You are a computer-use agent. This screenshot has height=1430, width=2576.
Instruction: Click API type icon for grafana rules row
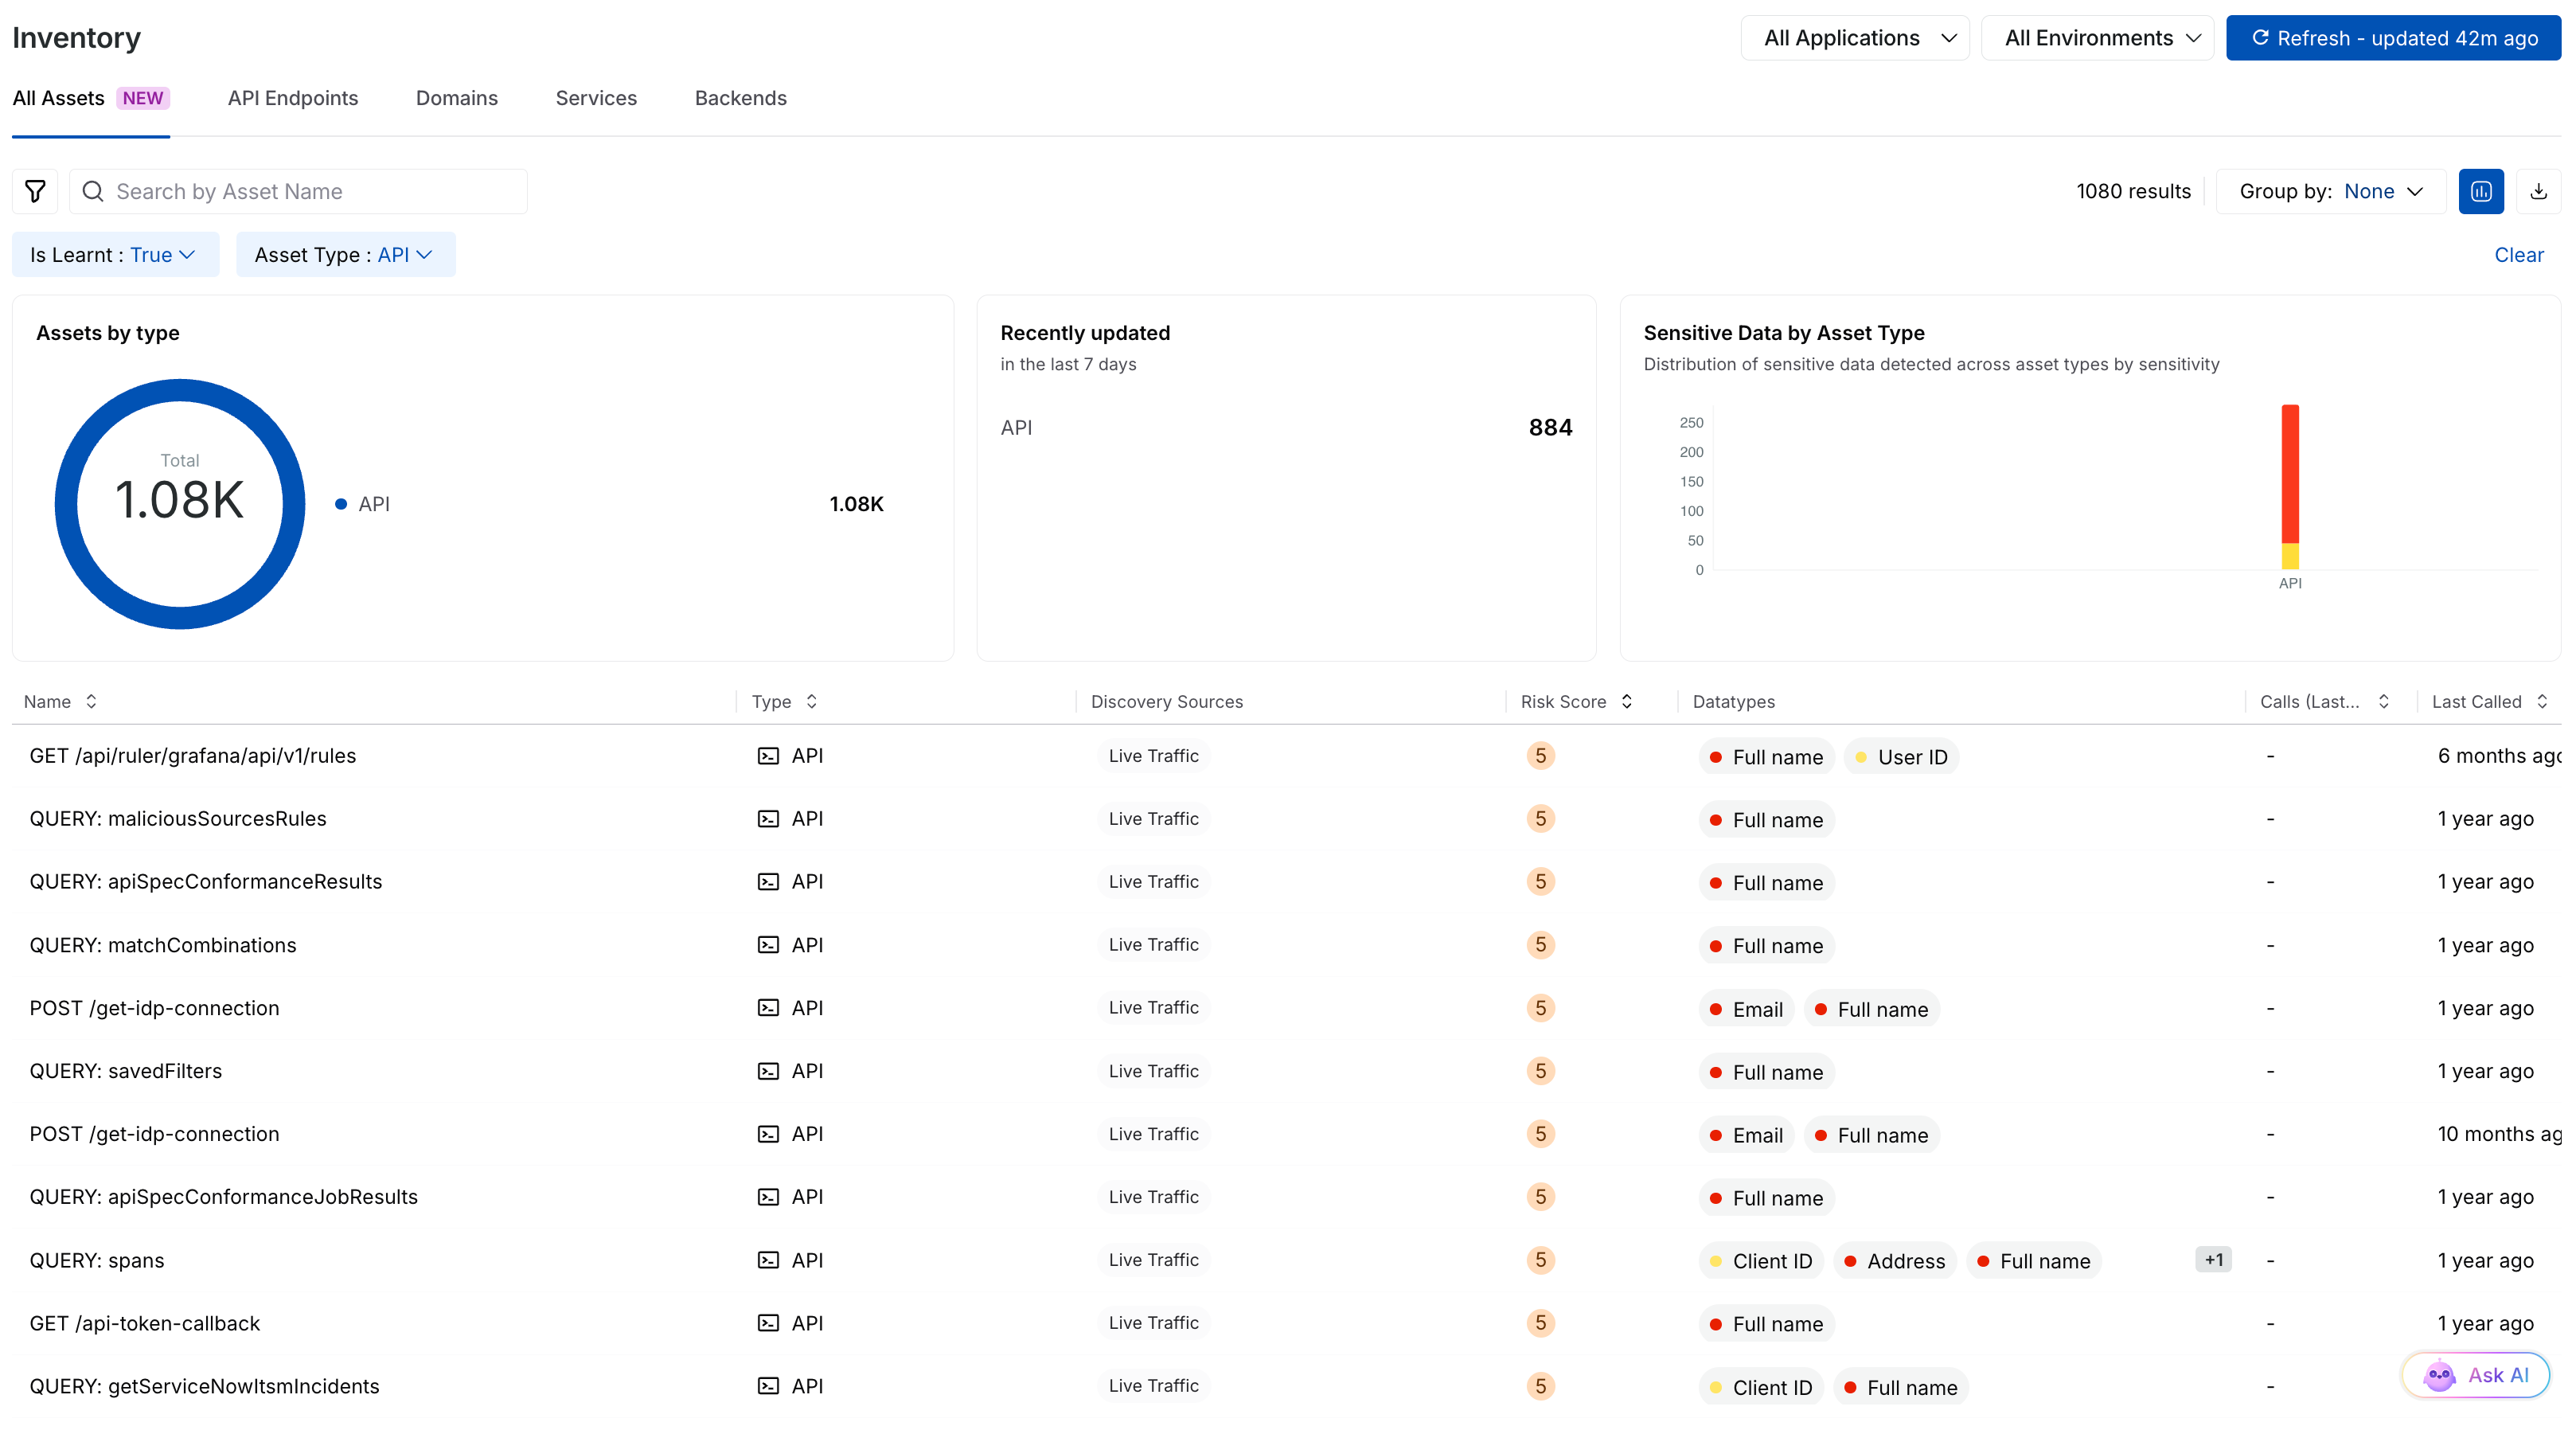[768, 756]
